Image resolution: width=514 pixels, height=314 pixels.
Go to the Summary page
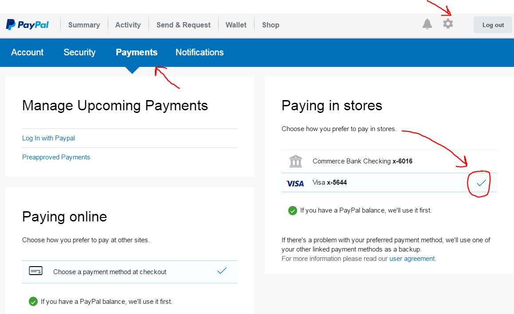click(x=84, y=25)
